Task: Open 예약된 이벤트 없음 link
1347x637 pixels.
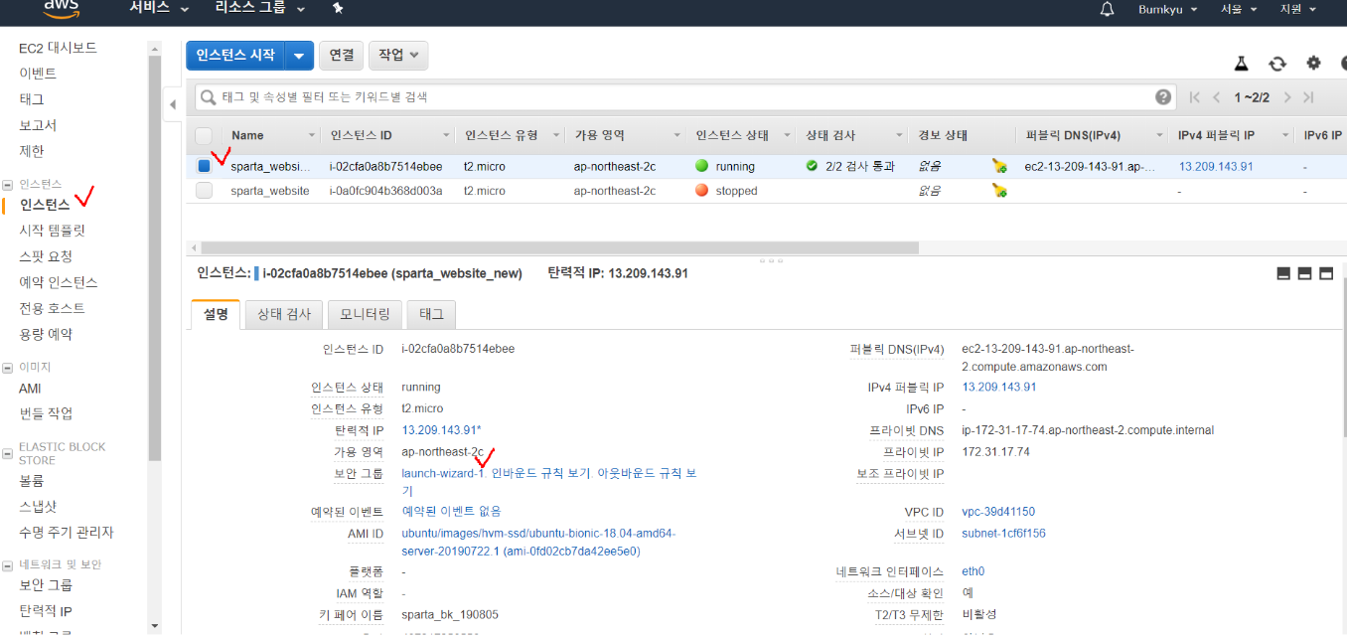Action: click(452, 511)
